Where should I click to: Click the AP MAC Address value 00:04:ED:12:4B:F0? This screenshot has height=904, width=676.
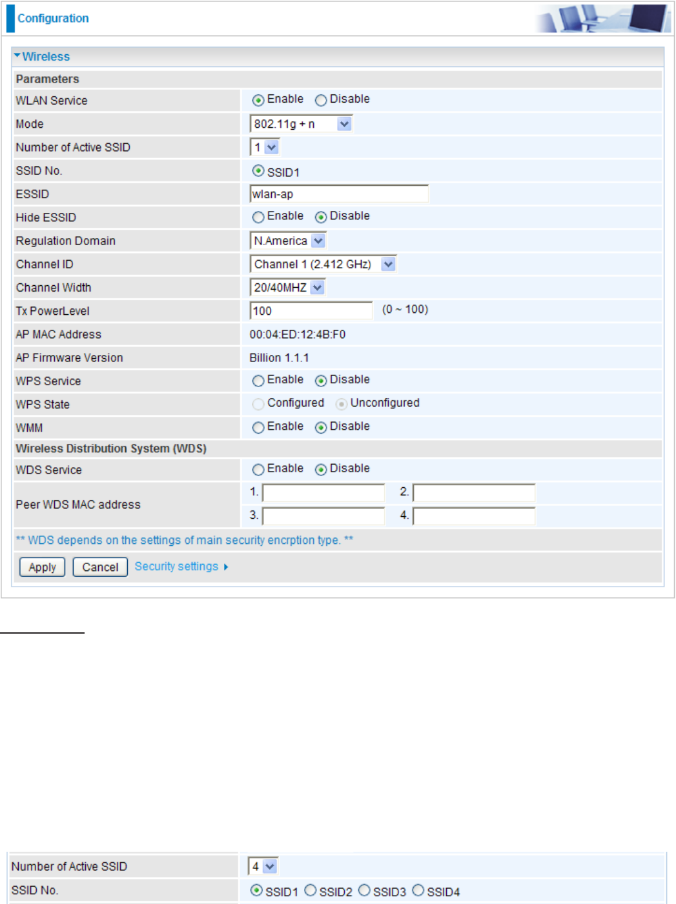(298, 334)
